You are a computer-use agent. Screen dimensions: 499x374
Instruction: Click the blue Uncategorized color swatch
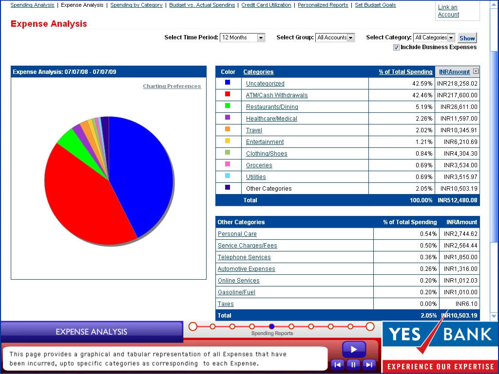click(228, 83)
